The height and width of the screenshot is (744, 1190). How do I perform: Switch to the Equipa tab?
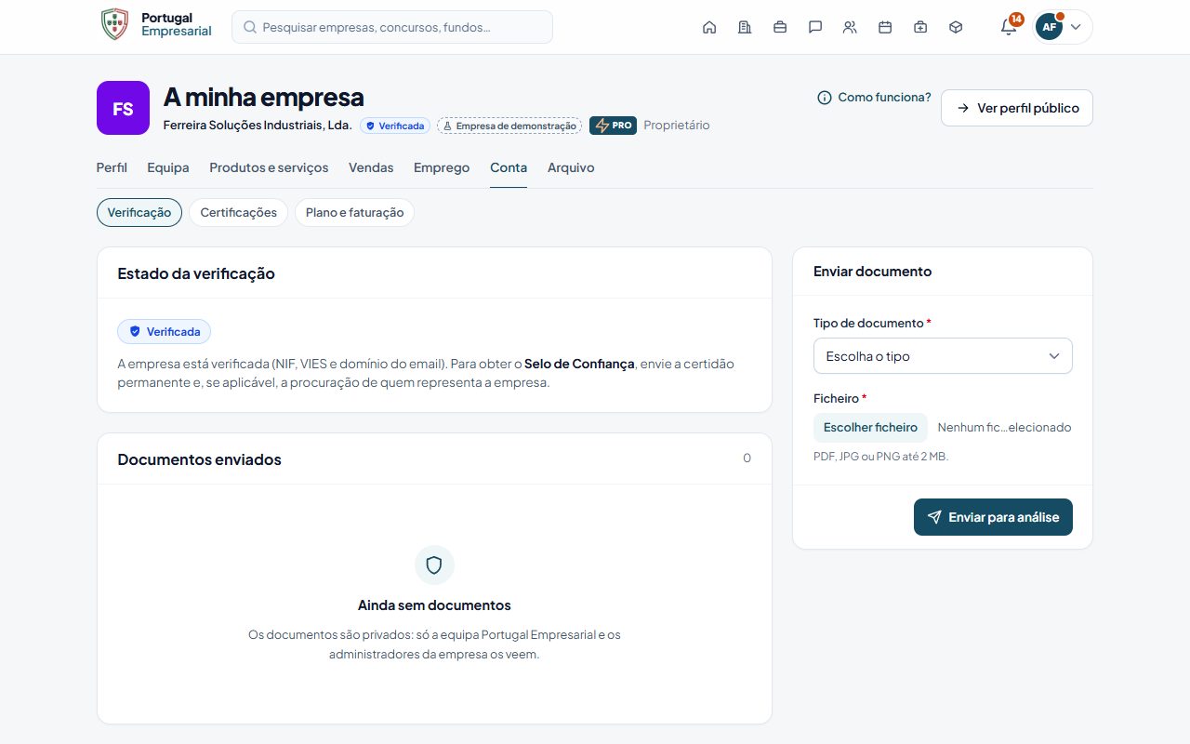point(168,167)
